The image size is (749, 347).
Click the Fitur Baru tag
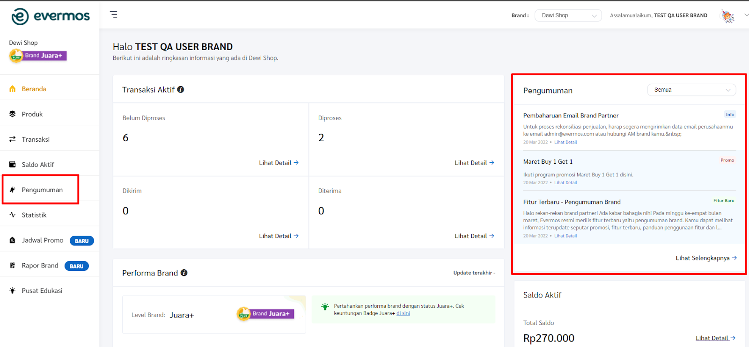(x=724, y=201)
